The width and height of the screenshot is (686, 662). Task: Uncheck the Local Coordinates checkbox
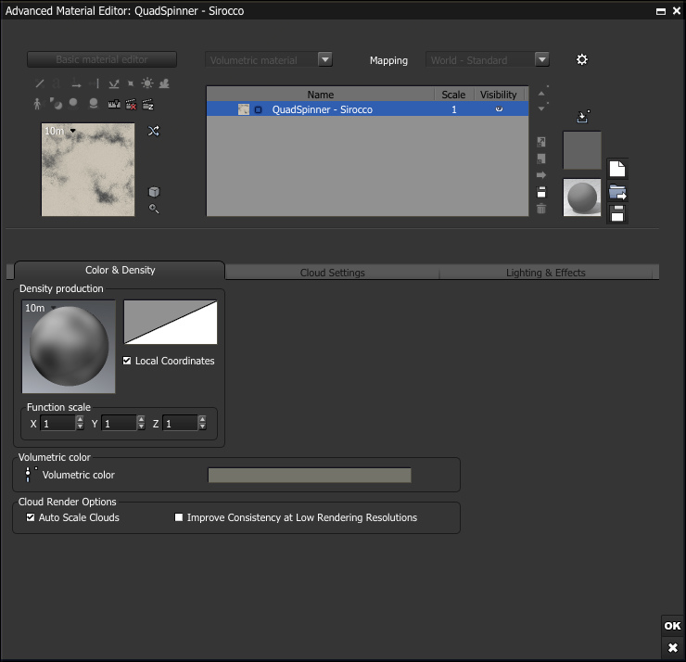coord(128,361)
